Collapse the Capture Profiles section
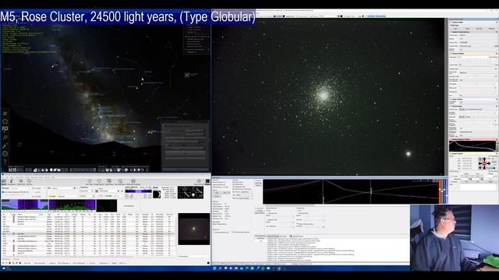The width and height of the screenshot is (499, 280). point(451,23)
